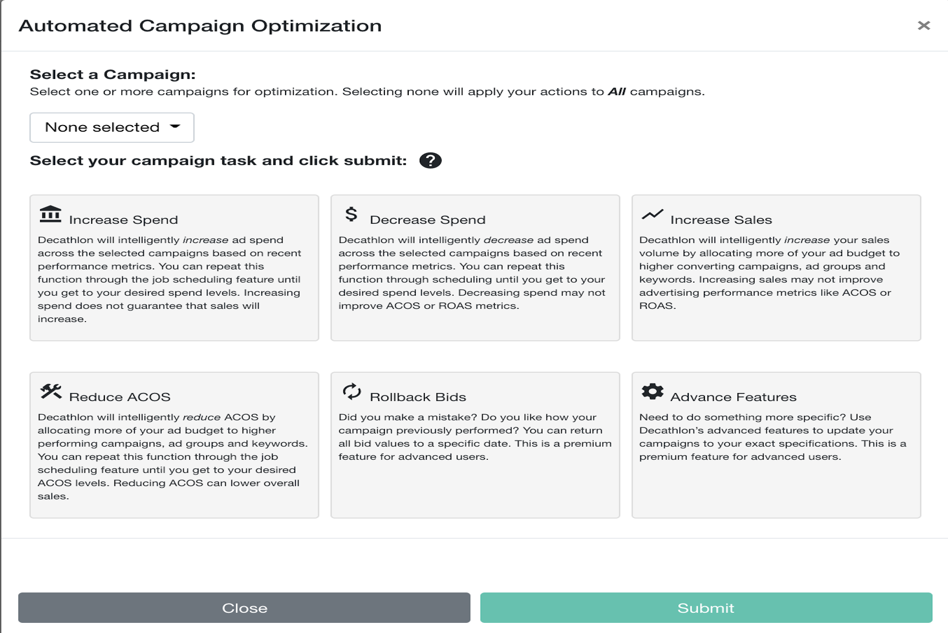This screenshot has width=948, height=633.
Task: Click the caret arrow in campaign selector
Action: (x=175, y=127)
